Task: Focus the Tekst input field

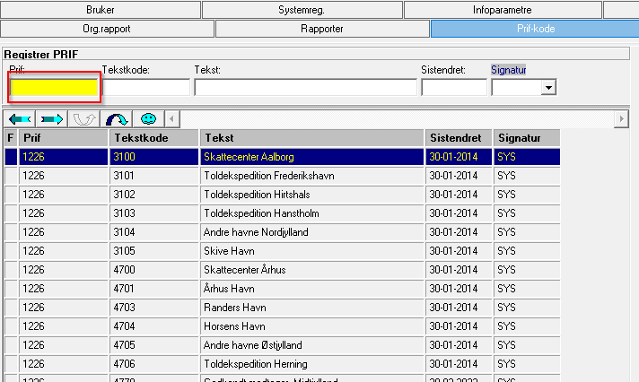Action: point(305,87)
